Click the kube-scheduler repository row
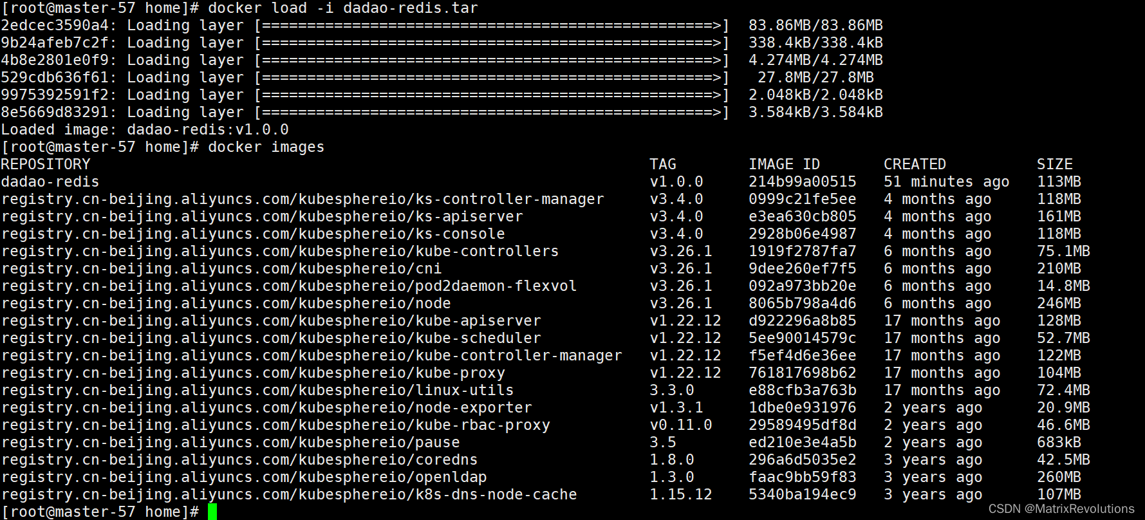 tap(271, 339)
